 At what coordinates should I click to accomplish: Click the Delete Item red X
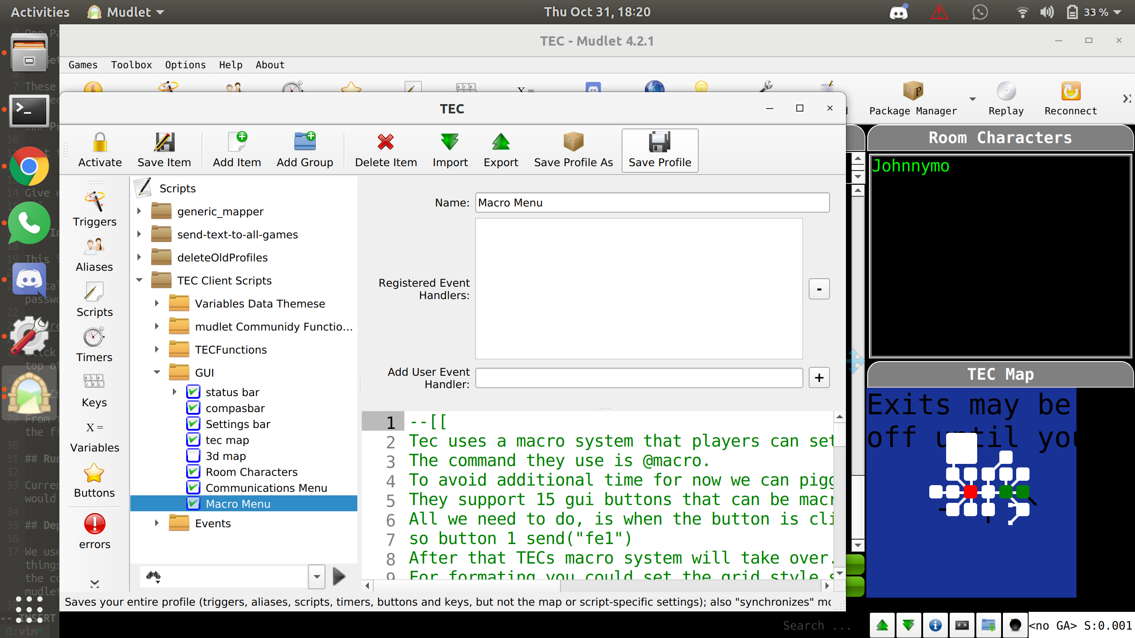386,142
